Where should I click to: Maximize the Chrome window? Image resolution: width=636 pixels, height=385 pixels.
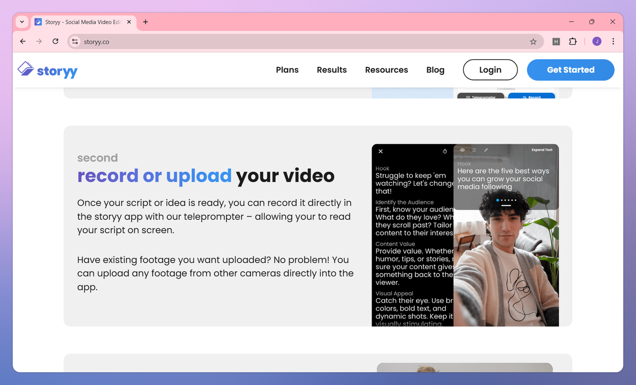tap(592, 22)
